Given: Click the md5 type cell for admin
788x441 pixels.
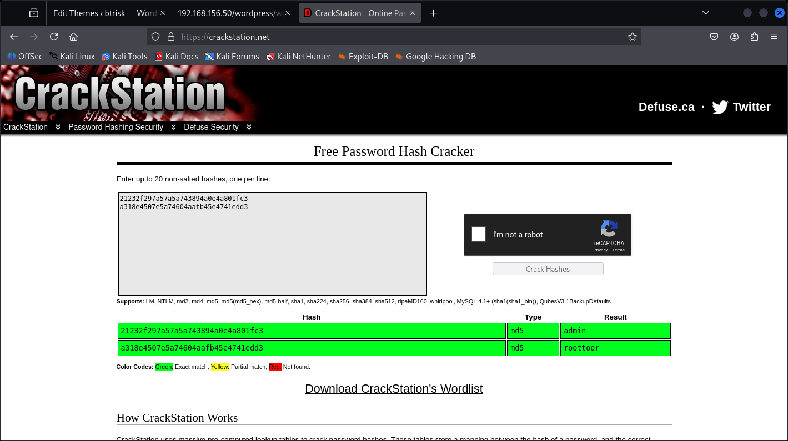Looking at the screenshot, I should point(533,331).
